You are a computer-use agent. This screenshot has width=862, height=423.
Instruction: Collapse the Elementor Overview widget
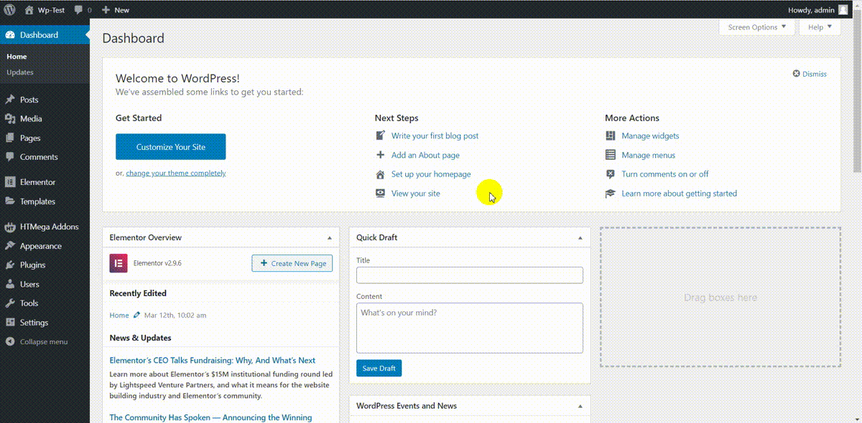330,237
